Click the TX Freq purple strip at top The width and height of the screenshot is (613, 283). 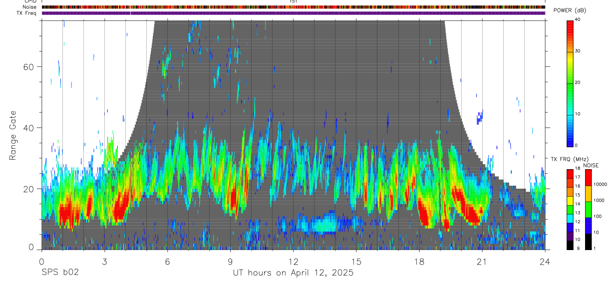pos(294,13)
